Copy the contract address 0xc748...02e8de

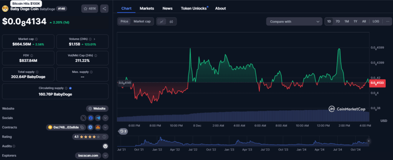82,127
